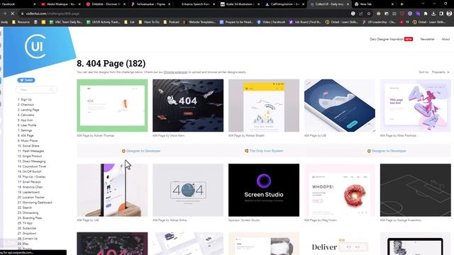Open the Deliver thumbnail in third row
Image resolution: width=454 pixels, height=255 pixels.
tap(340, 244)
